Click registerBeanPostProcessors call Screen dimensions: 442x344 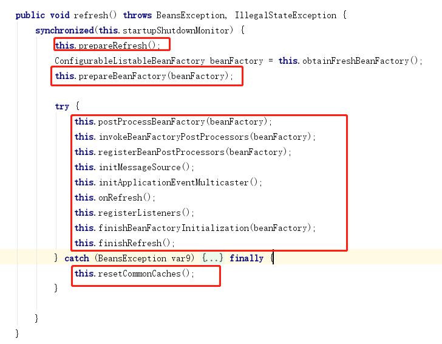192,152
